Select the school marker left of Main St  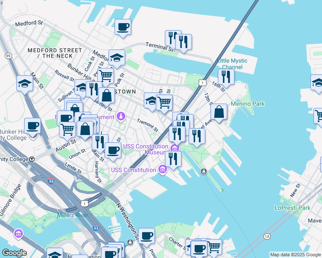25,84
